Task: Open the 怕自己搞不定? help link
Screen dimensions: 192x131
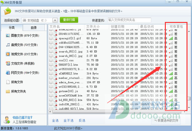Action: pos(22,117)
